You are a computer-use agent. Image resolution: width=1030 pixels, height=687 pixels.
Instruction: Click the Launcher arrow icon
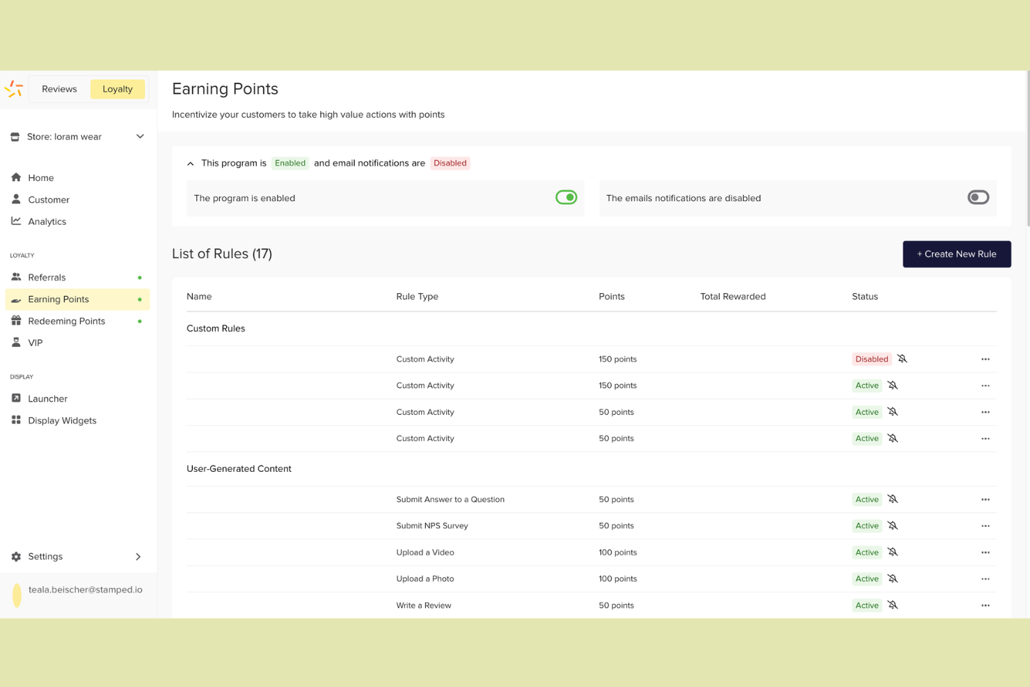pyautogui.click(x=16, y=398)
